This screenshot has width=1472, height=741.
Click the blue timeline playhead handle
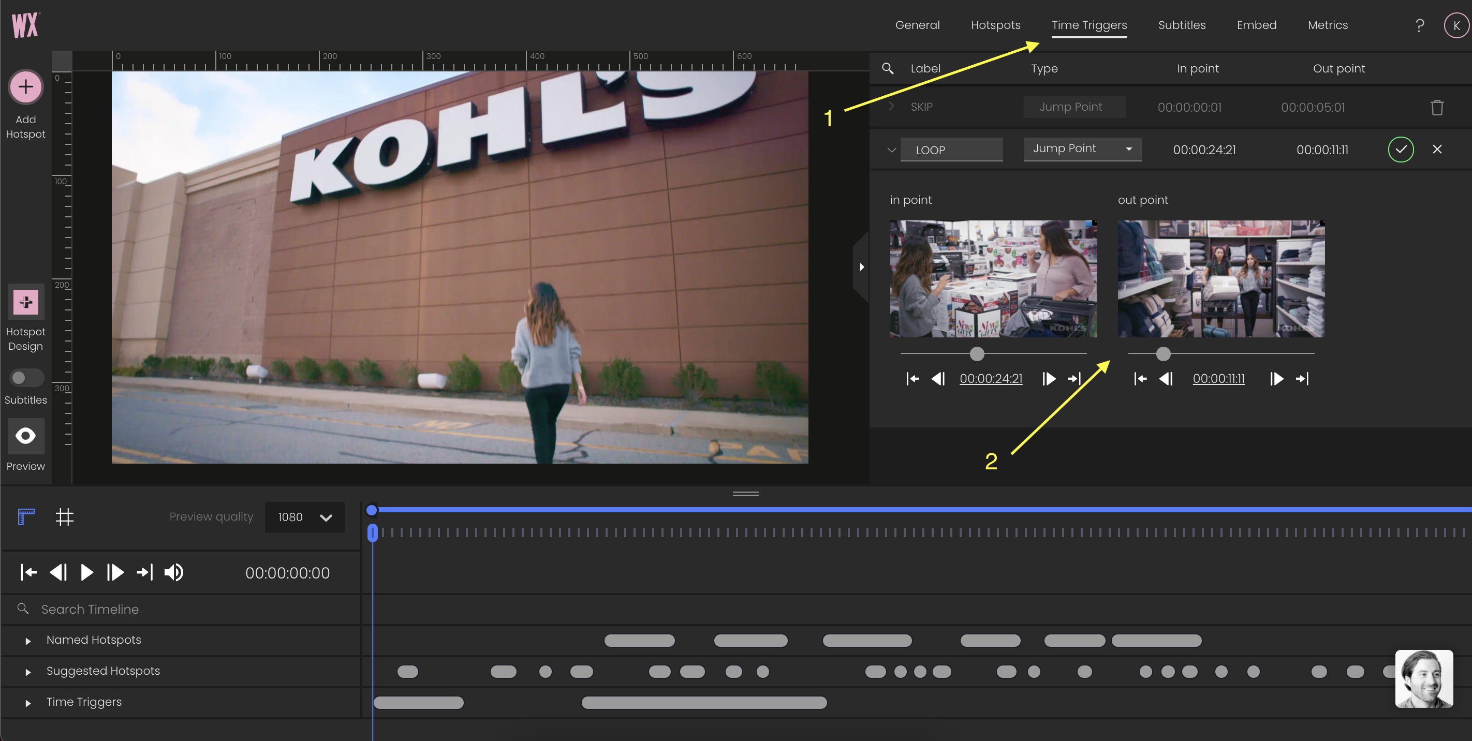coord(372,532)
